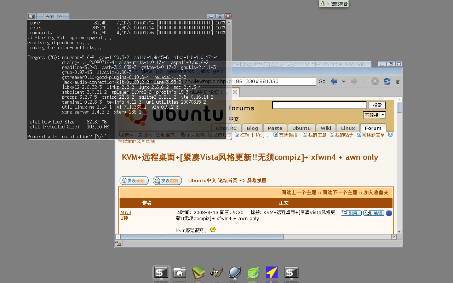Open the 屏幕抓图 breadcrumb link

[257, 180]
